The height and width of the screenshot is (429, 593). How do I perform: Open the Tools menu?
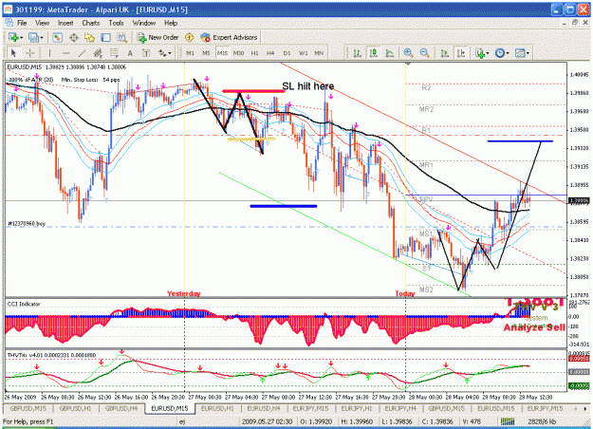pos(116,23)
